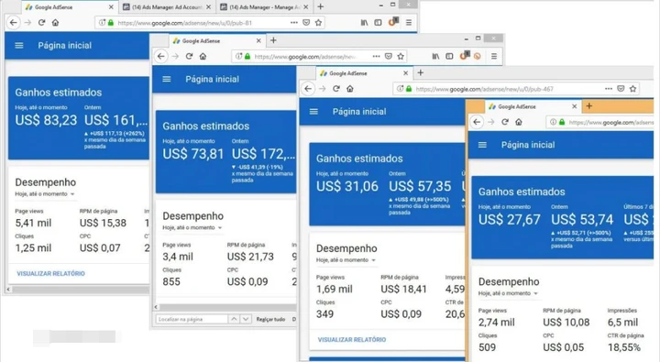Open a new tab in the orange-bordered window
660x362 pixels.
pyautogui.click(x=588, y=106)
